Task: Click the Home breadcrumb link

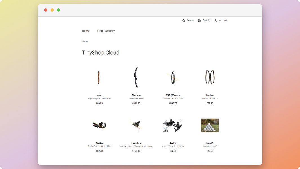Action: click(85, 41)
